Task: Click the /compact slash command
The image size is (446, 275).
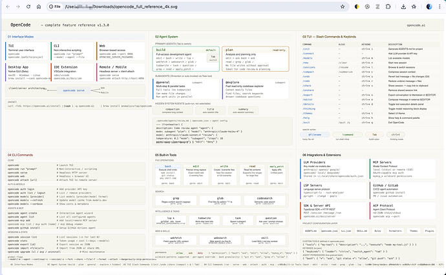Action: [308, 72]
